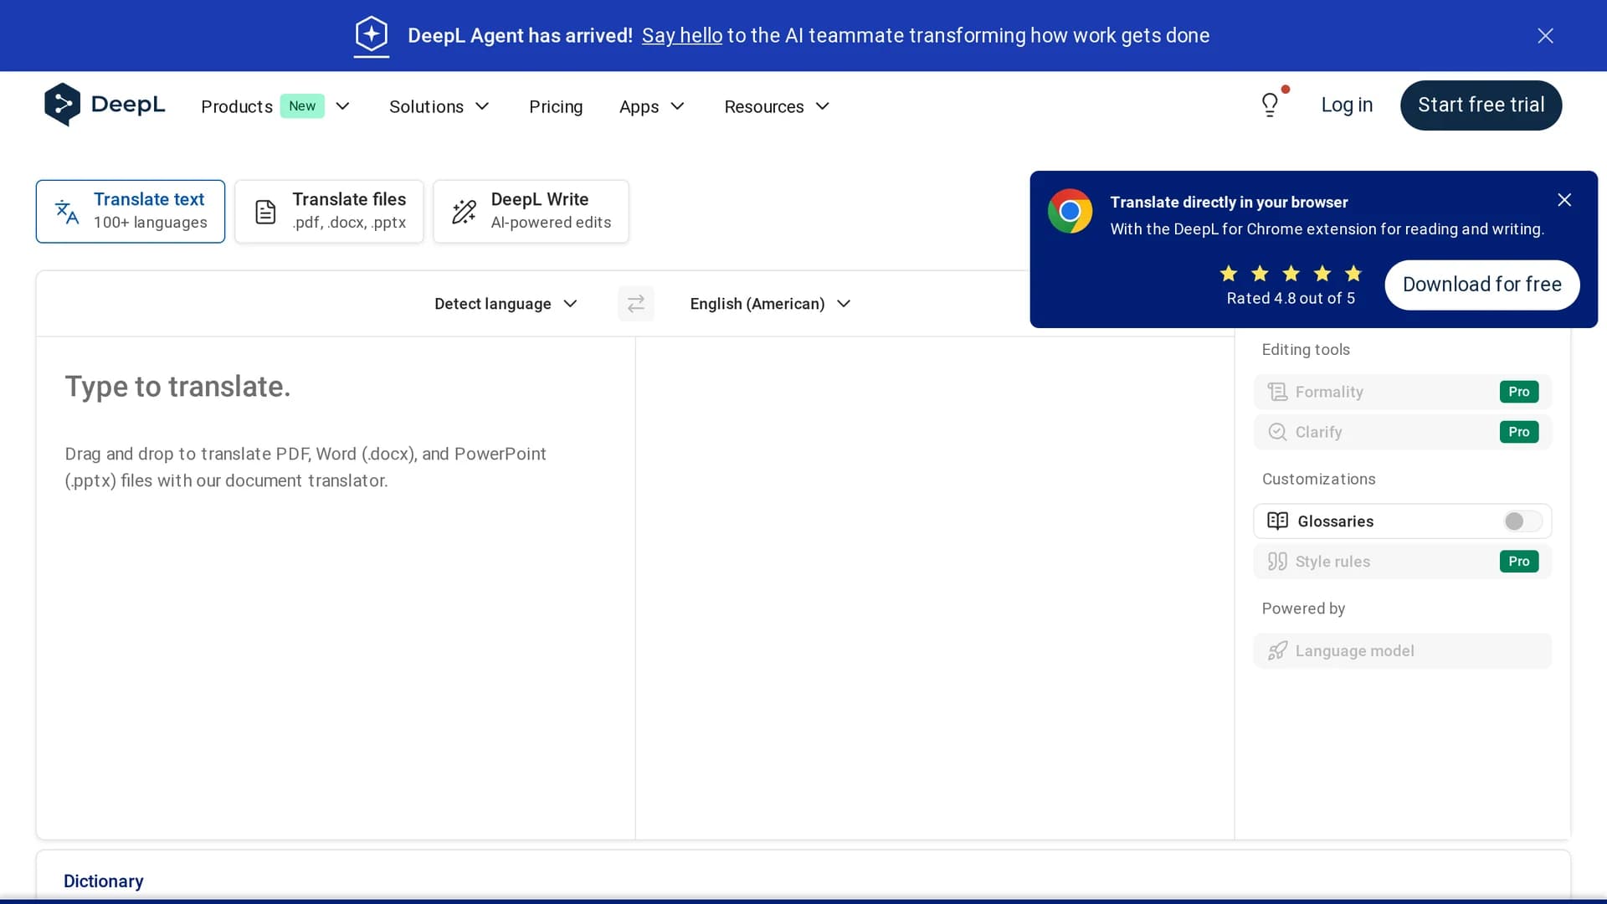Select the Translate text tab
This screenshot has height=904, width=1607.
click(x=131, y=211)
